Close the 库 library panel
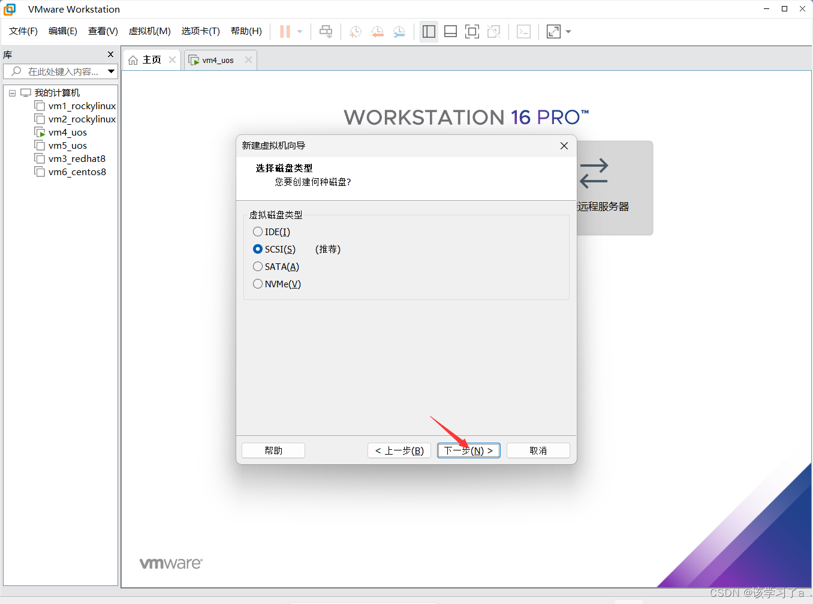The height and width of the screenshot is (604, 813). coord(110,55)
